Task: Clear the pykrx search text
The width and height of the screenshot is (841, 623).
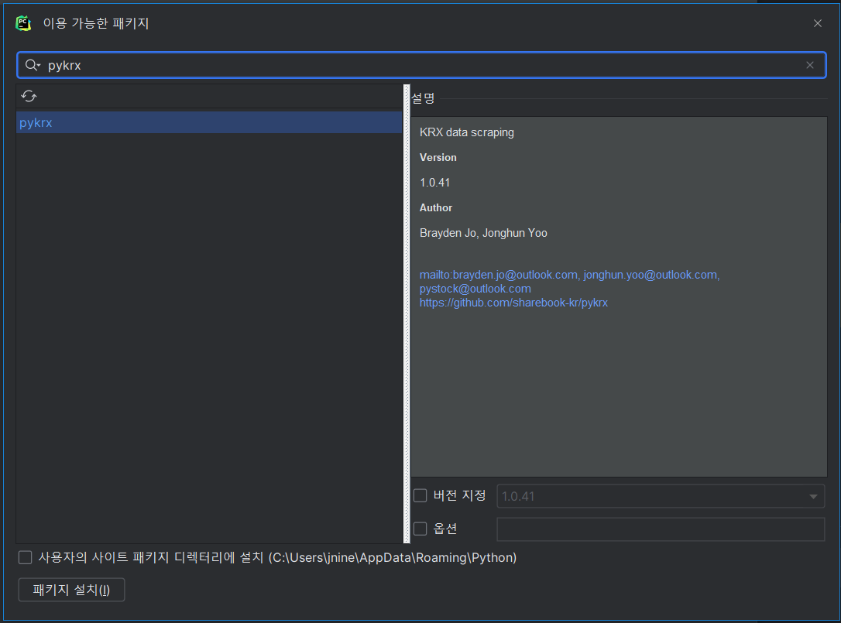Action: pyautogui.click(x=810, y=66)
